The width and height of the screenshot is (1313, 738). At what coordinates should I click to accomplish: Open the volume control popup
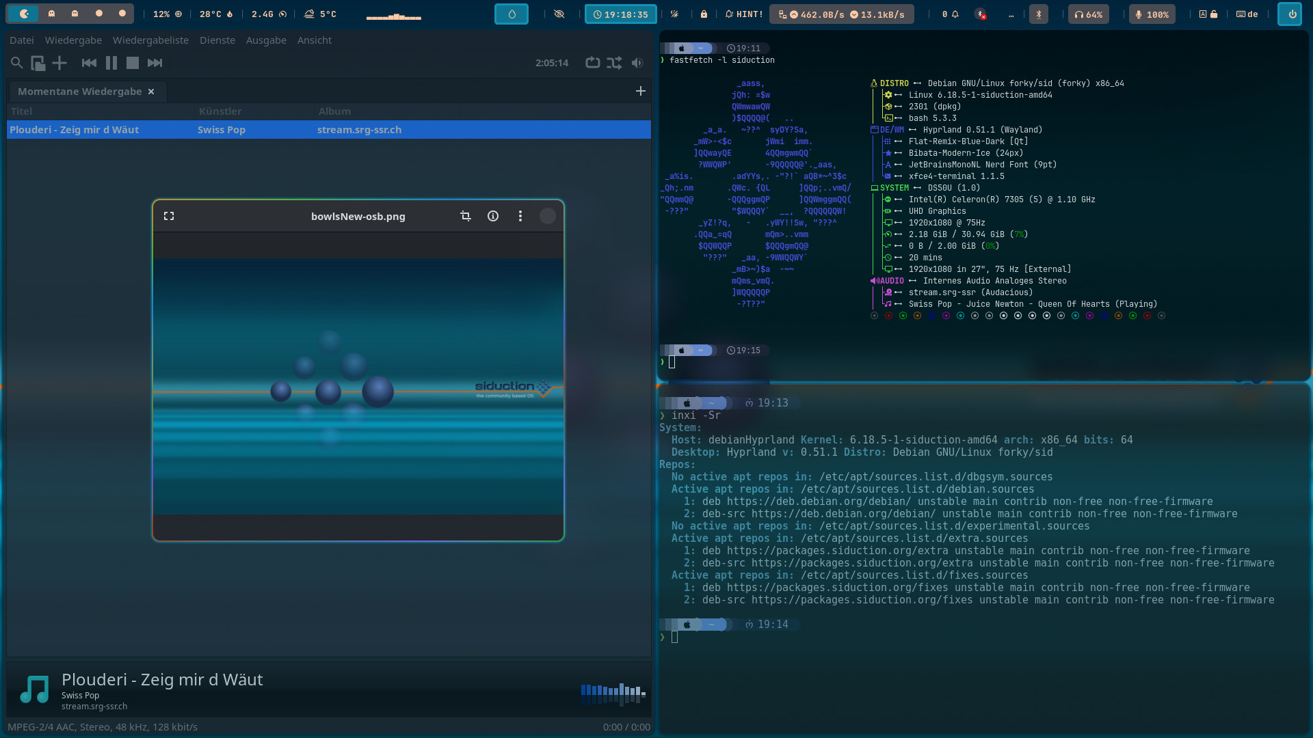pyautogui.click(x=637, y=63)
